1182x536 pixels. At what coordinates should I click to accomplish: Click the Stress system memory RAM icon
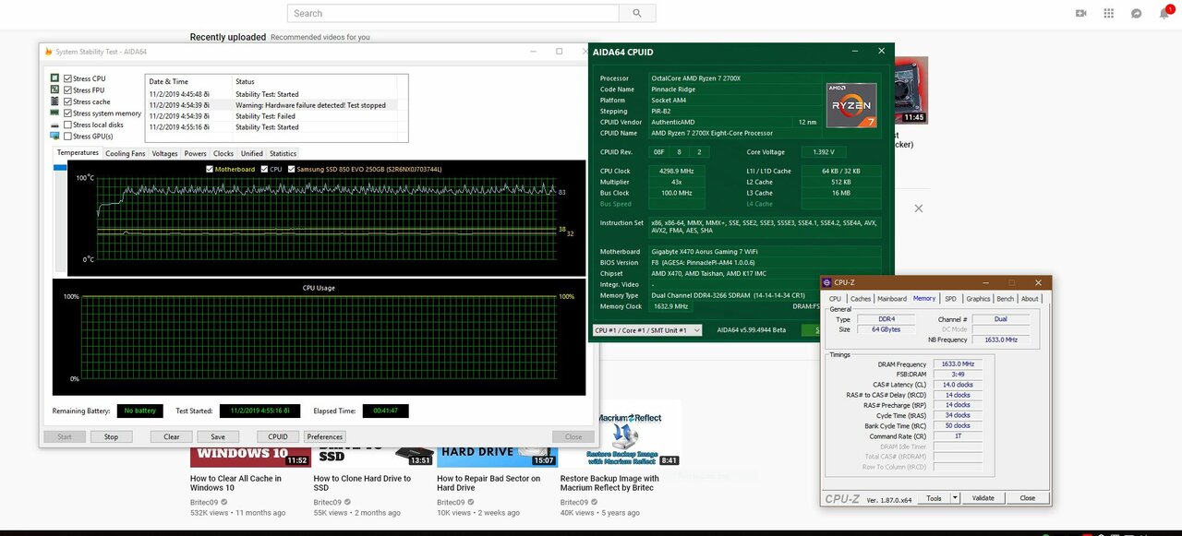[x=55, y=113]
